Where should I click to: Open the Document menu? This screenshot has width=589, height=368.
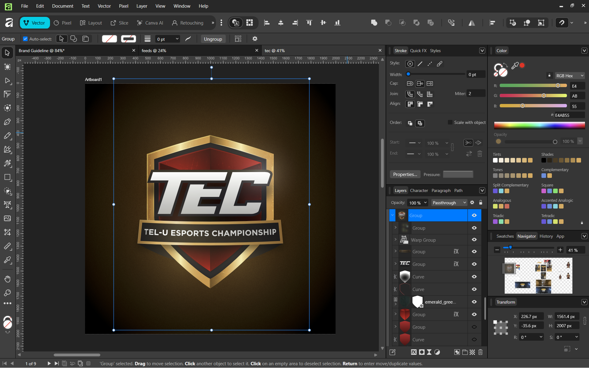pos(63,6)
